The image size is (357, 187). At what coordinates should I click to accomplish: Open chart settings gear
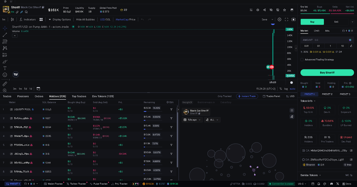click(280, 20)
